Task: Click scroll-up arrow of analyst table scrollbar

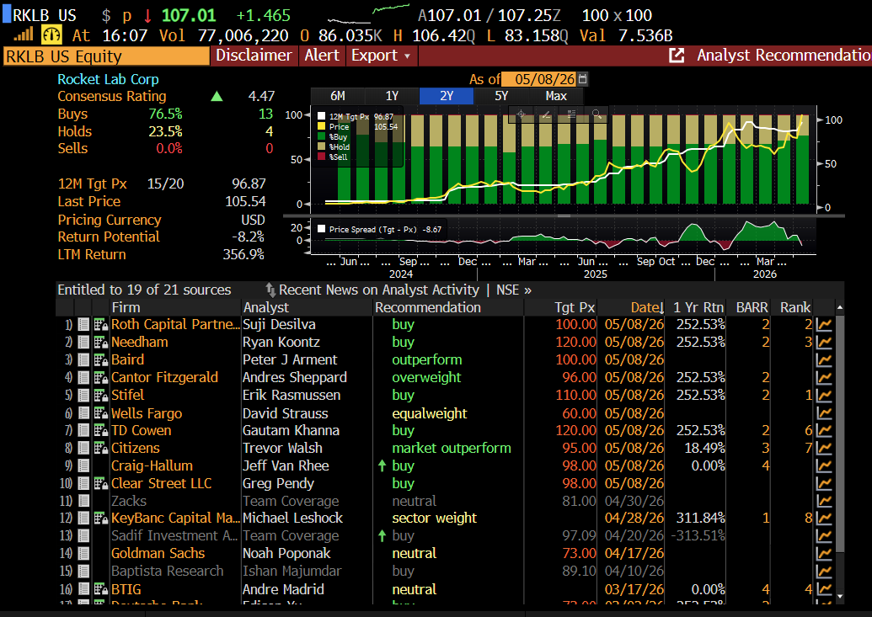Action: (840, 307)
